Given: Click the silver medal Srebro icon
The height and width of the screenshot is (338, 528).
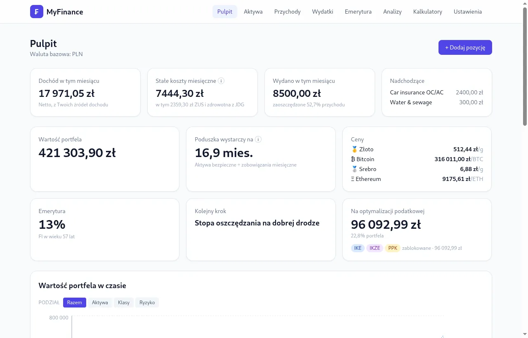Looking at the screenshot, I should (354, 169).
